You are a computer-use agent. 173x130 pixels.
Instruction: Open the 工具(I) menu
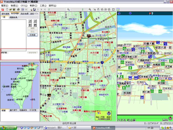point(43,5)
